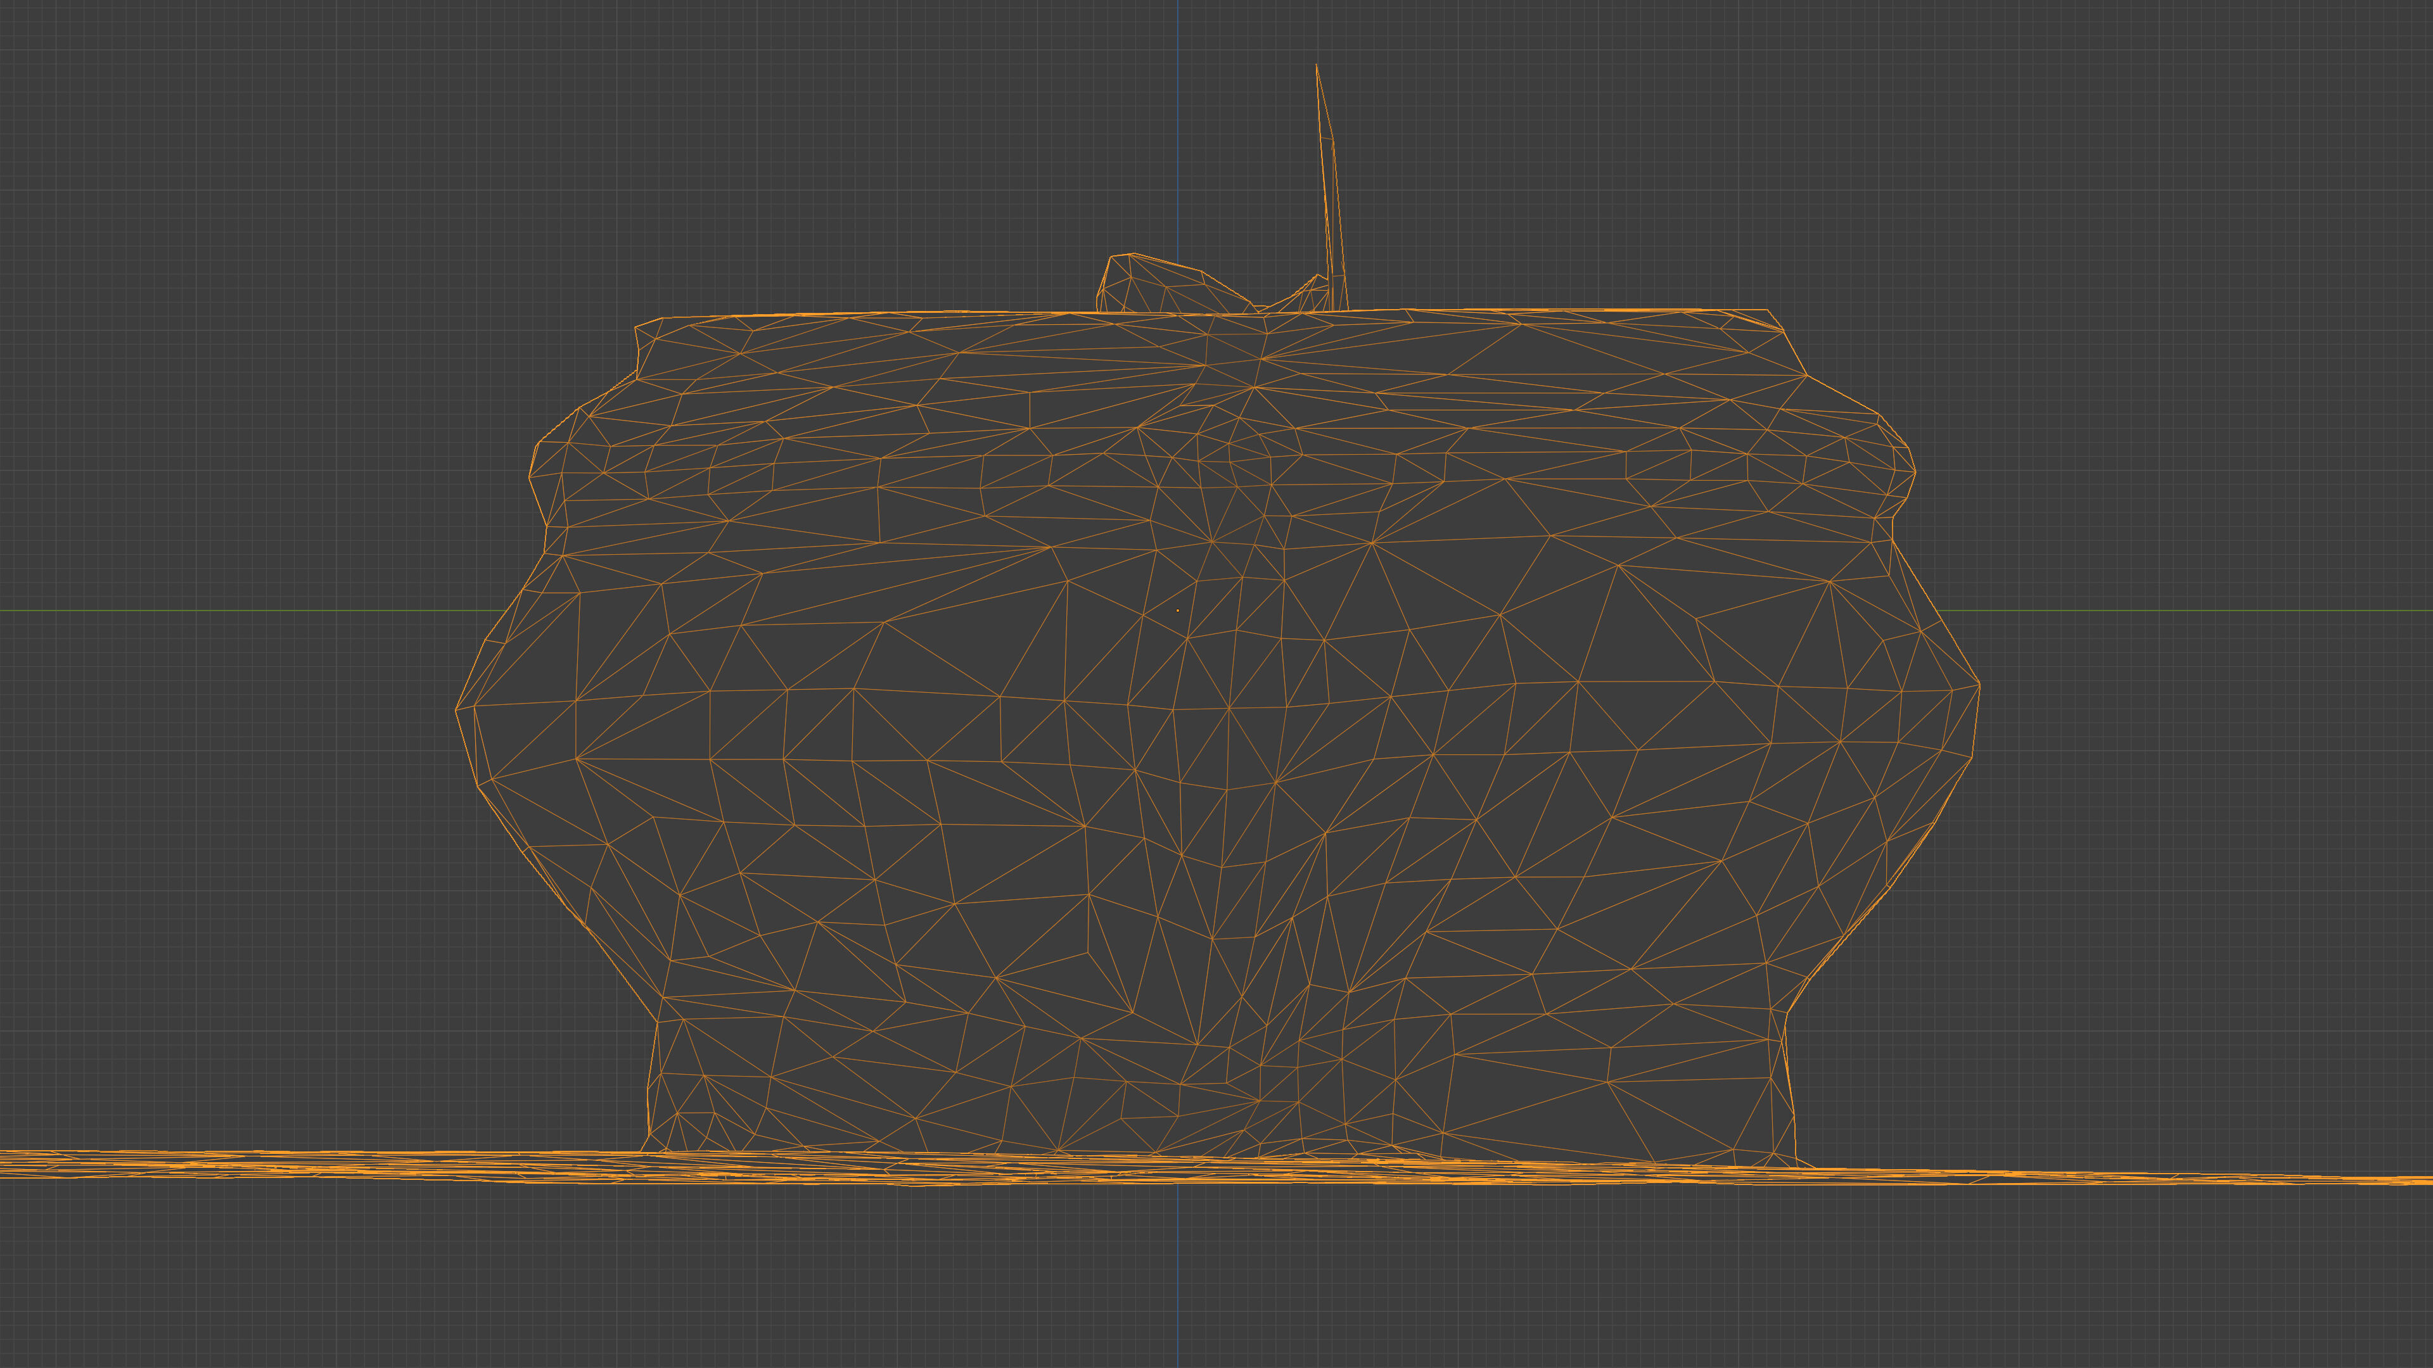The width and height of the screenshot is (2433, 1368).
Task: Click the tall thin spike above the mesh
Action: 1331,187
